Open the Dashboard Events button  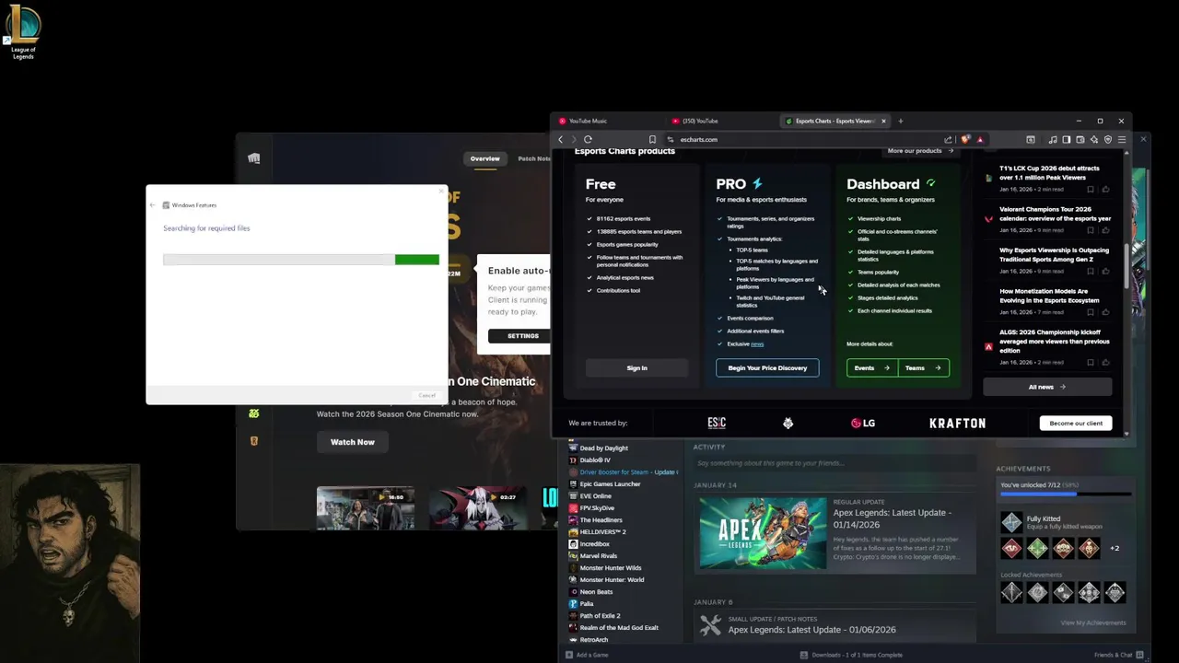871,367
